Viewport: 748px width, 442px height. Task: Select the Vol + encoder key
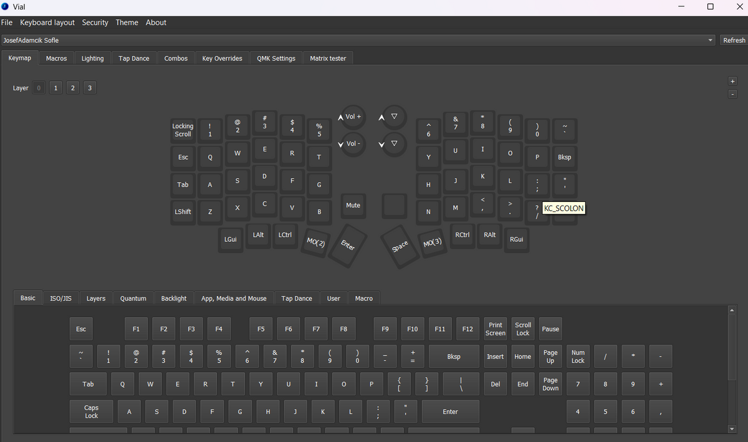353,117
